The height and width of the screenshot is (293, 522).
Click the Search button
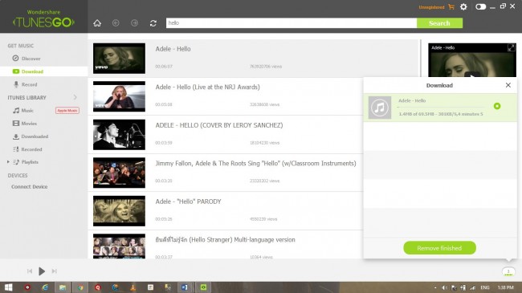click(439, 23)
